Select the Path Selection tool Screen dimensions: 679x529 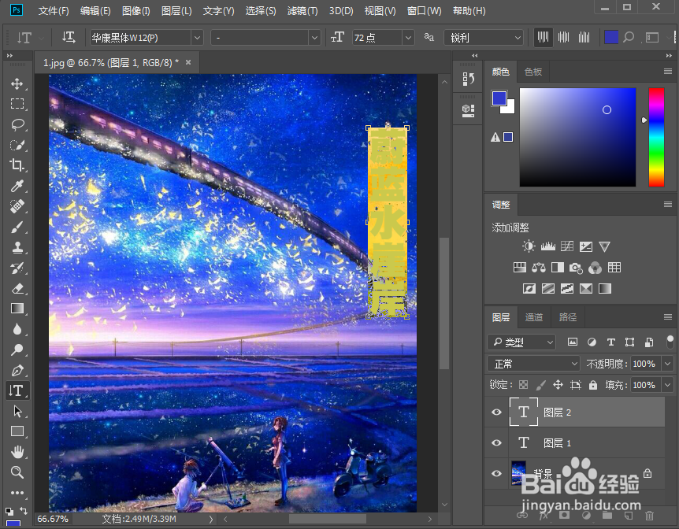pos(17,411)
